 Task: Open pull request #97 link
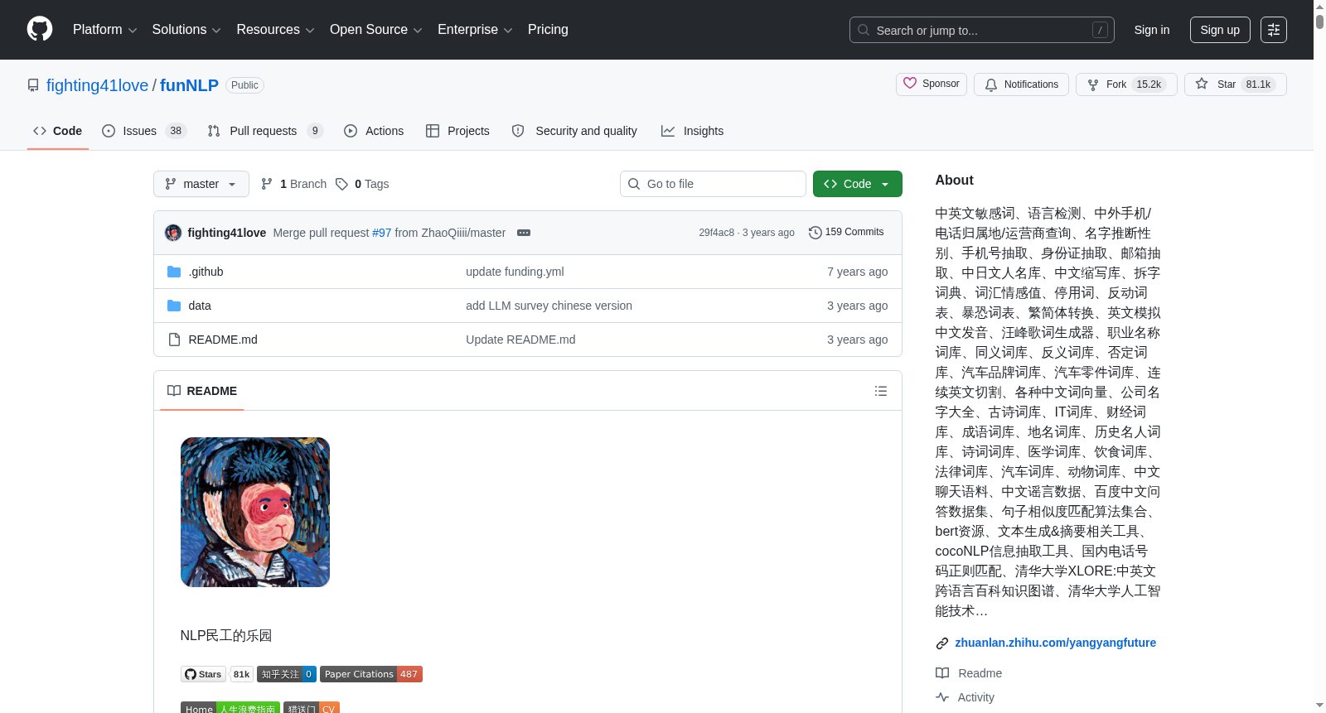tap(381, 233)
